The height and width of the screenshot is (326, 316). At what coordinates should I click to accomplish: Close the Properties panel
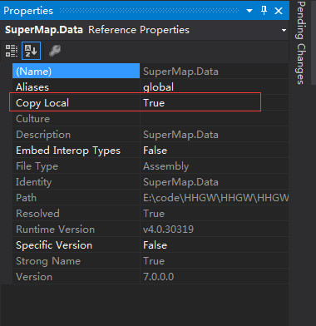pos(279,11)
